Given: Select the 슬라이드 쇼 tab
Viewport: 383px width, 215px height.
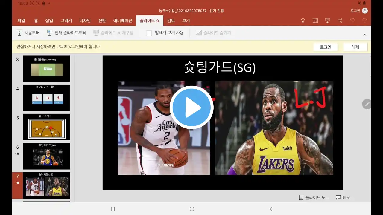Looking at the screenshot, I should point(150,21).
